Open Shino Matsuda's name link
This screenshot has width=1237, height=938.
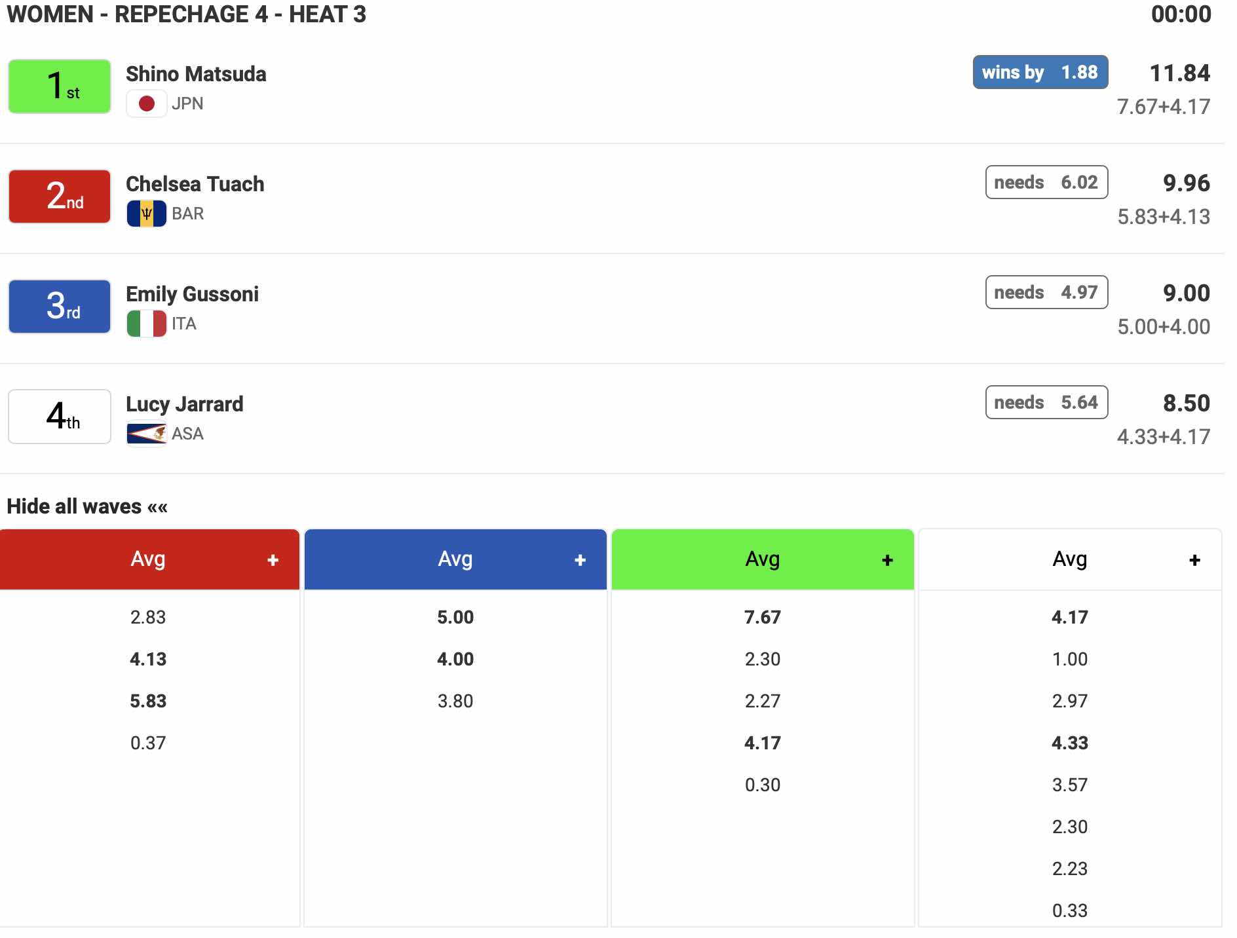[196, 74]
